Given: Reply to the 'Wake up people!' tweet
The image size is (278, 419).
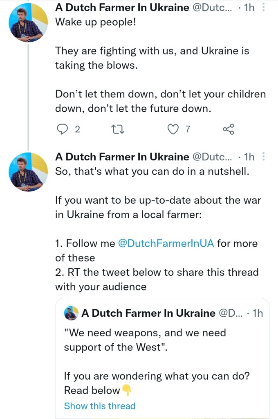Looking at the screenshot, I should click(x=62, y=129).
